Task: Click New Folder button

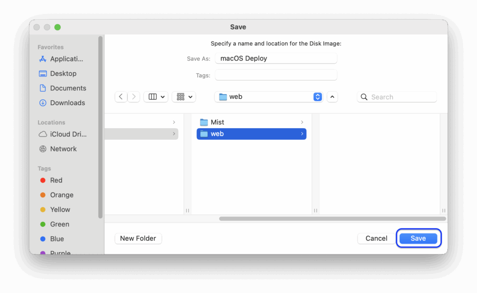Action: coord(138,238)
